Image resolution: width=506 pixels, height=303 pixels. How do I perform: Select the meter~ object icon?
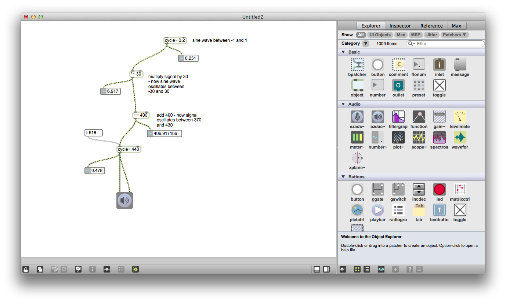357,137
